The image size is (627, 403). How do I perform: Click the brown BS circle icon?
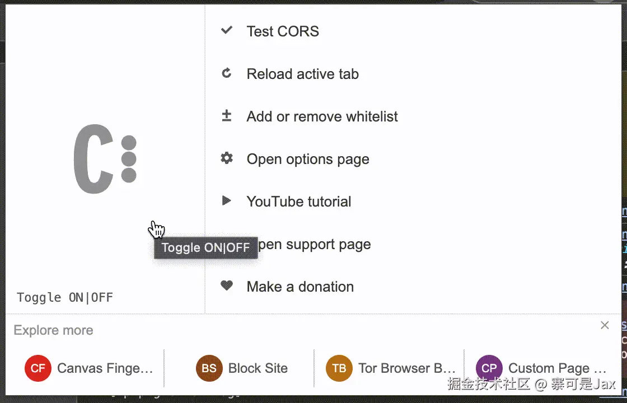point(209,368)
